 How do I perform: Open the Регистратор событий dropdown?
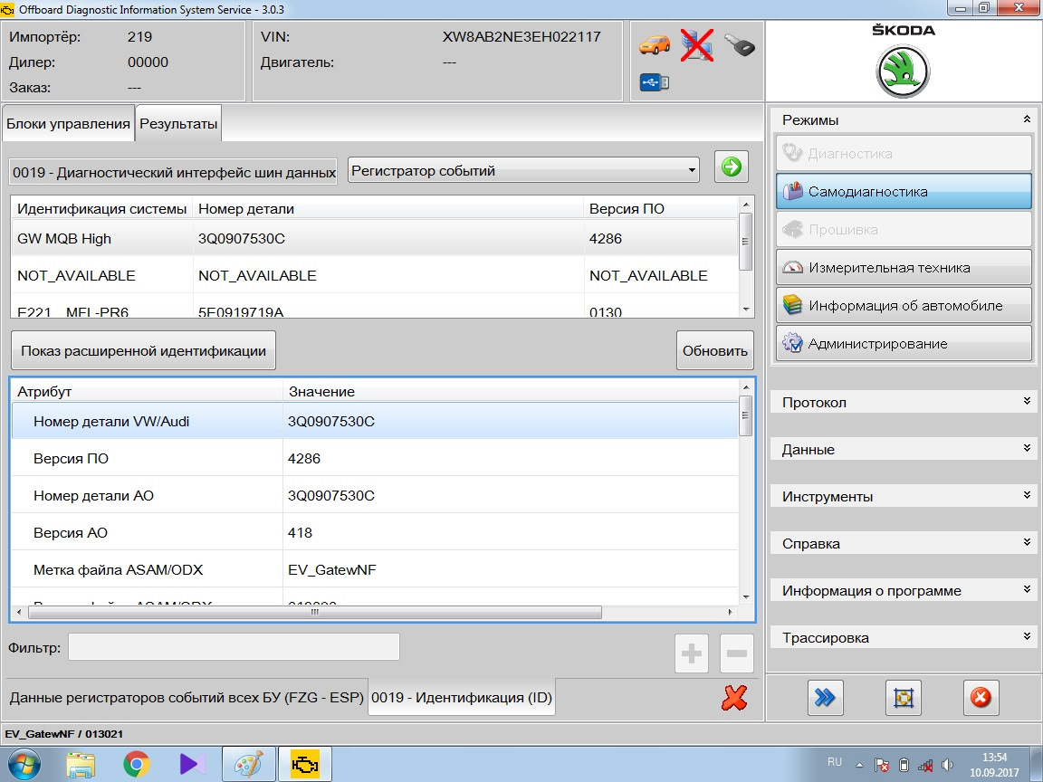pyautogui.click(x=523, y=171)
